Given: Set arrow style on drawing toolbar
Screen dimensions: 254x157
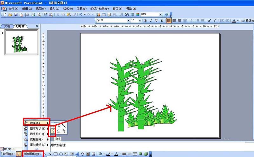Looking at the screenshot, I should coord(135,154).
